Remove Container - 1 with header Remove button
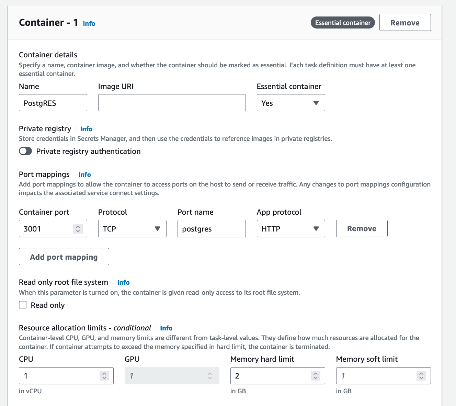This screenshot has width=456, height=406. (405, 23)
